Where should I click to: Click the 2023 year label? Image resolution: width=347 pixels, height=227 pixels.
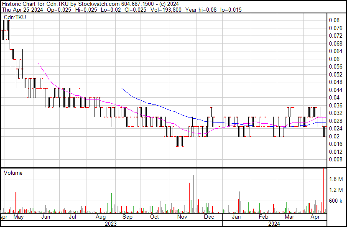(110, 224)
